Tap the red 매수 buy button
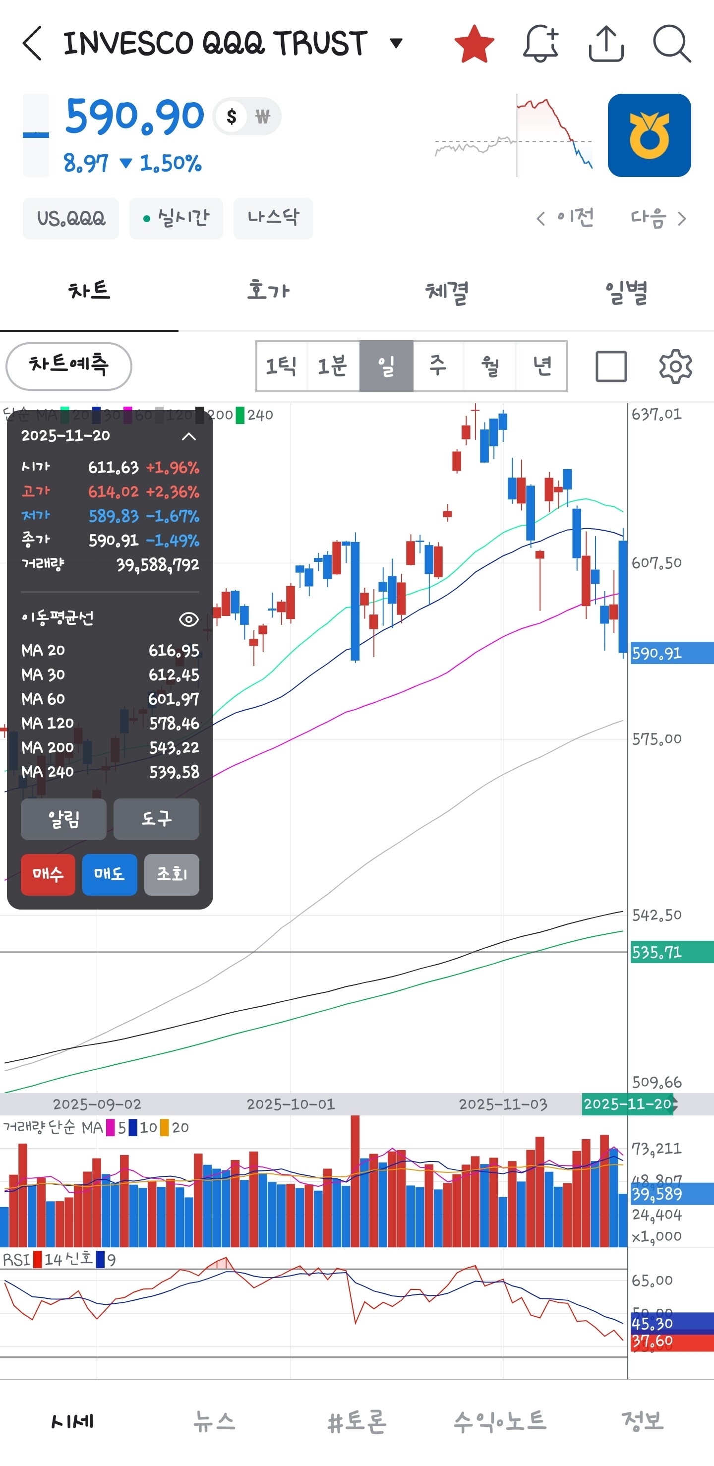The width and height of the screenshot is (714, 1466). [x=48, y=875]
